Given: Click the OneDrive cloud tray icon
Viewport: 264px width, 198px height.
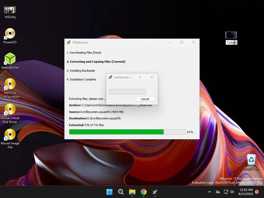Looking at the screenshot, I should [218, 192].
